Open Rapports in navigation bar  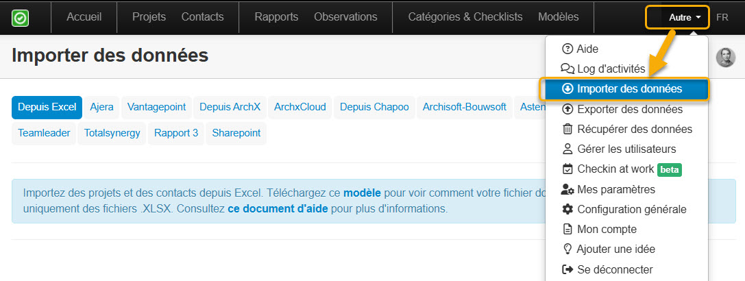pos(276,17)
